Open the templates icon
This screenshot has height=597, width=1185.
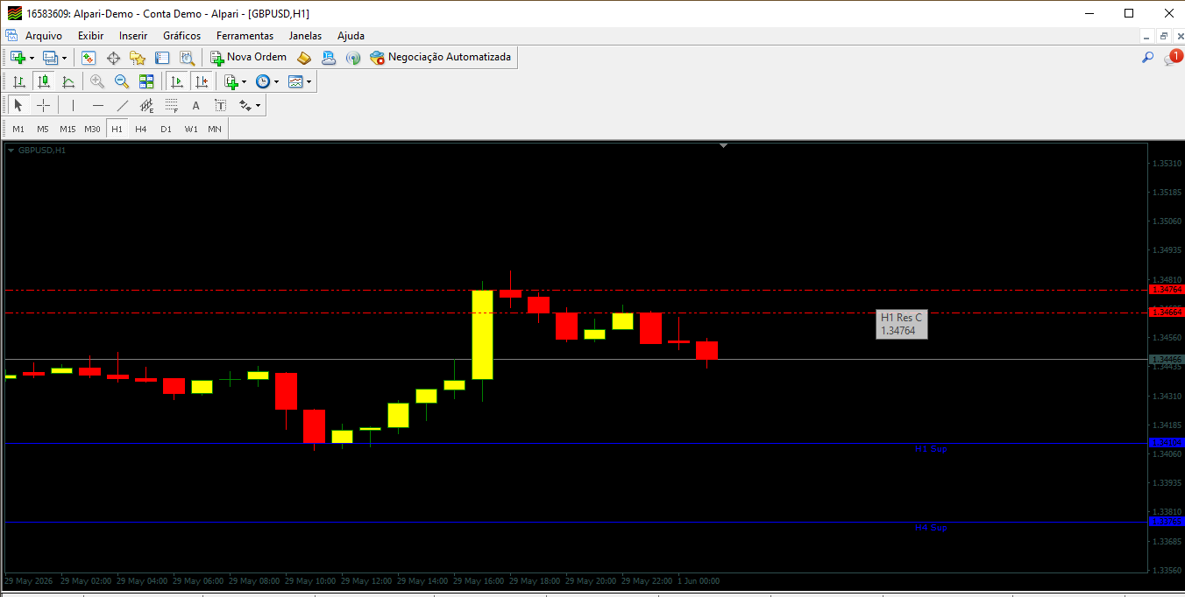(x=295, y=81)
